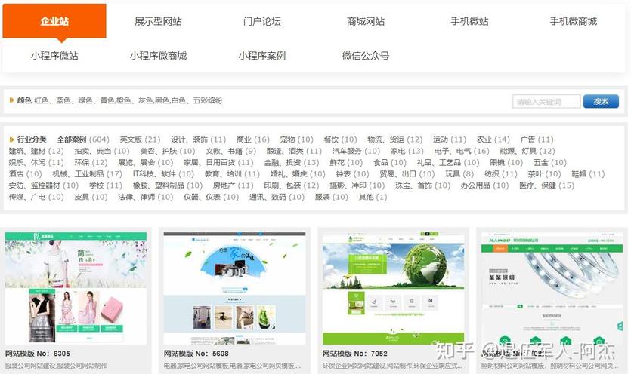
Task: Open the 英文版 (21) category
Action: (140, 139)
